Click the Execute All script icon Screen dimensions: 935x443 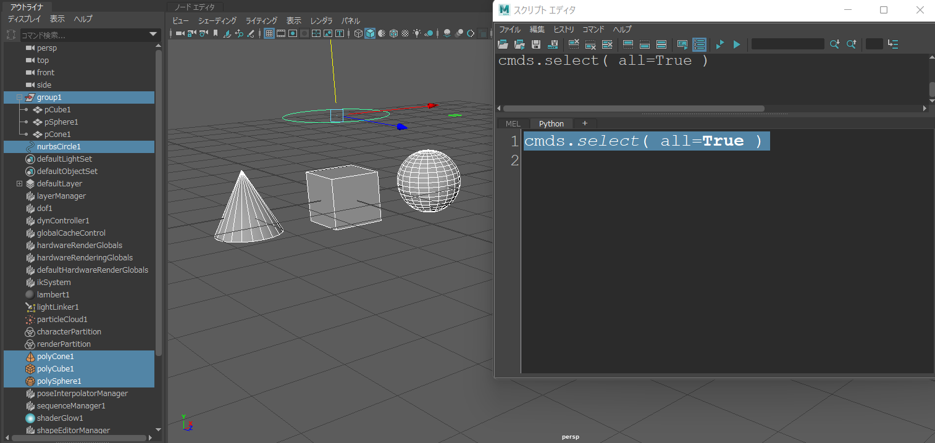click(720, 44)
